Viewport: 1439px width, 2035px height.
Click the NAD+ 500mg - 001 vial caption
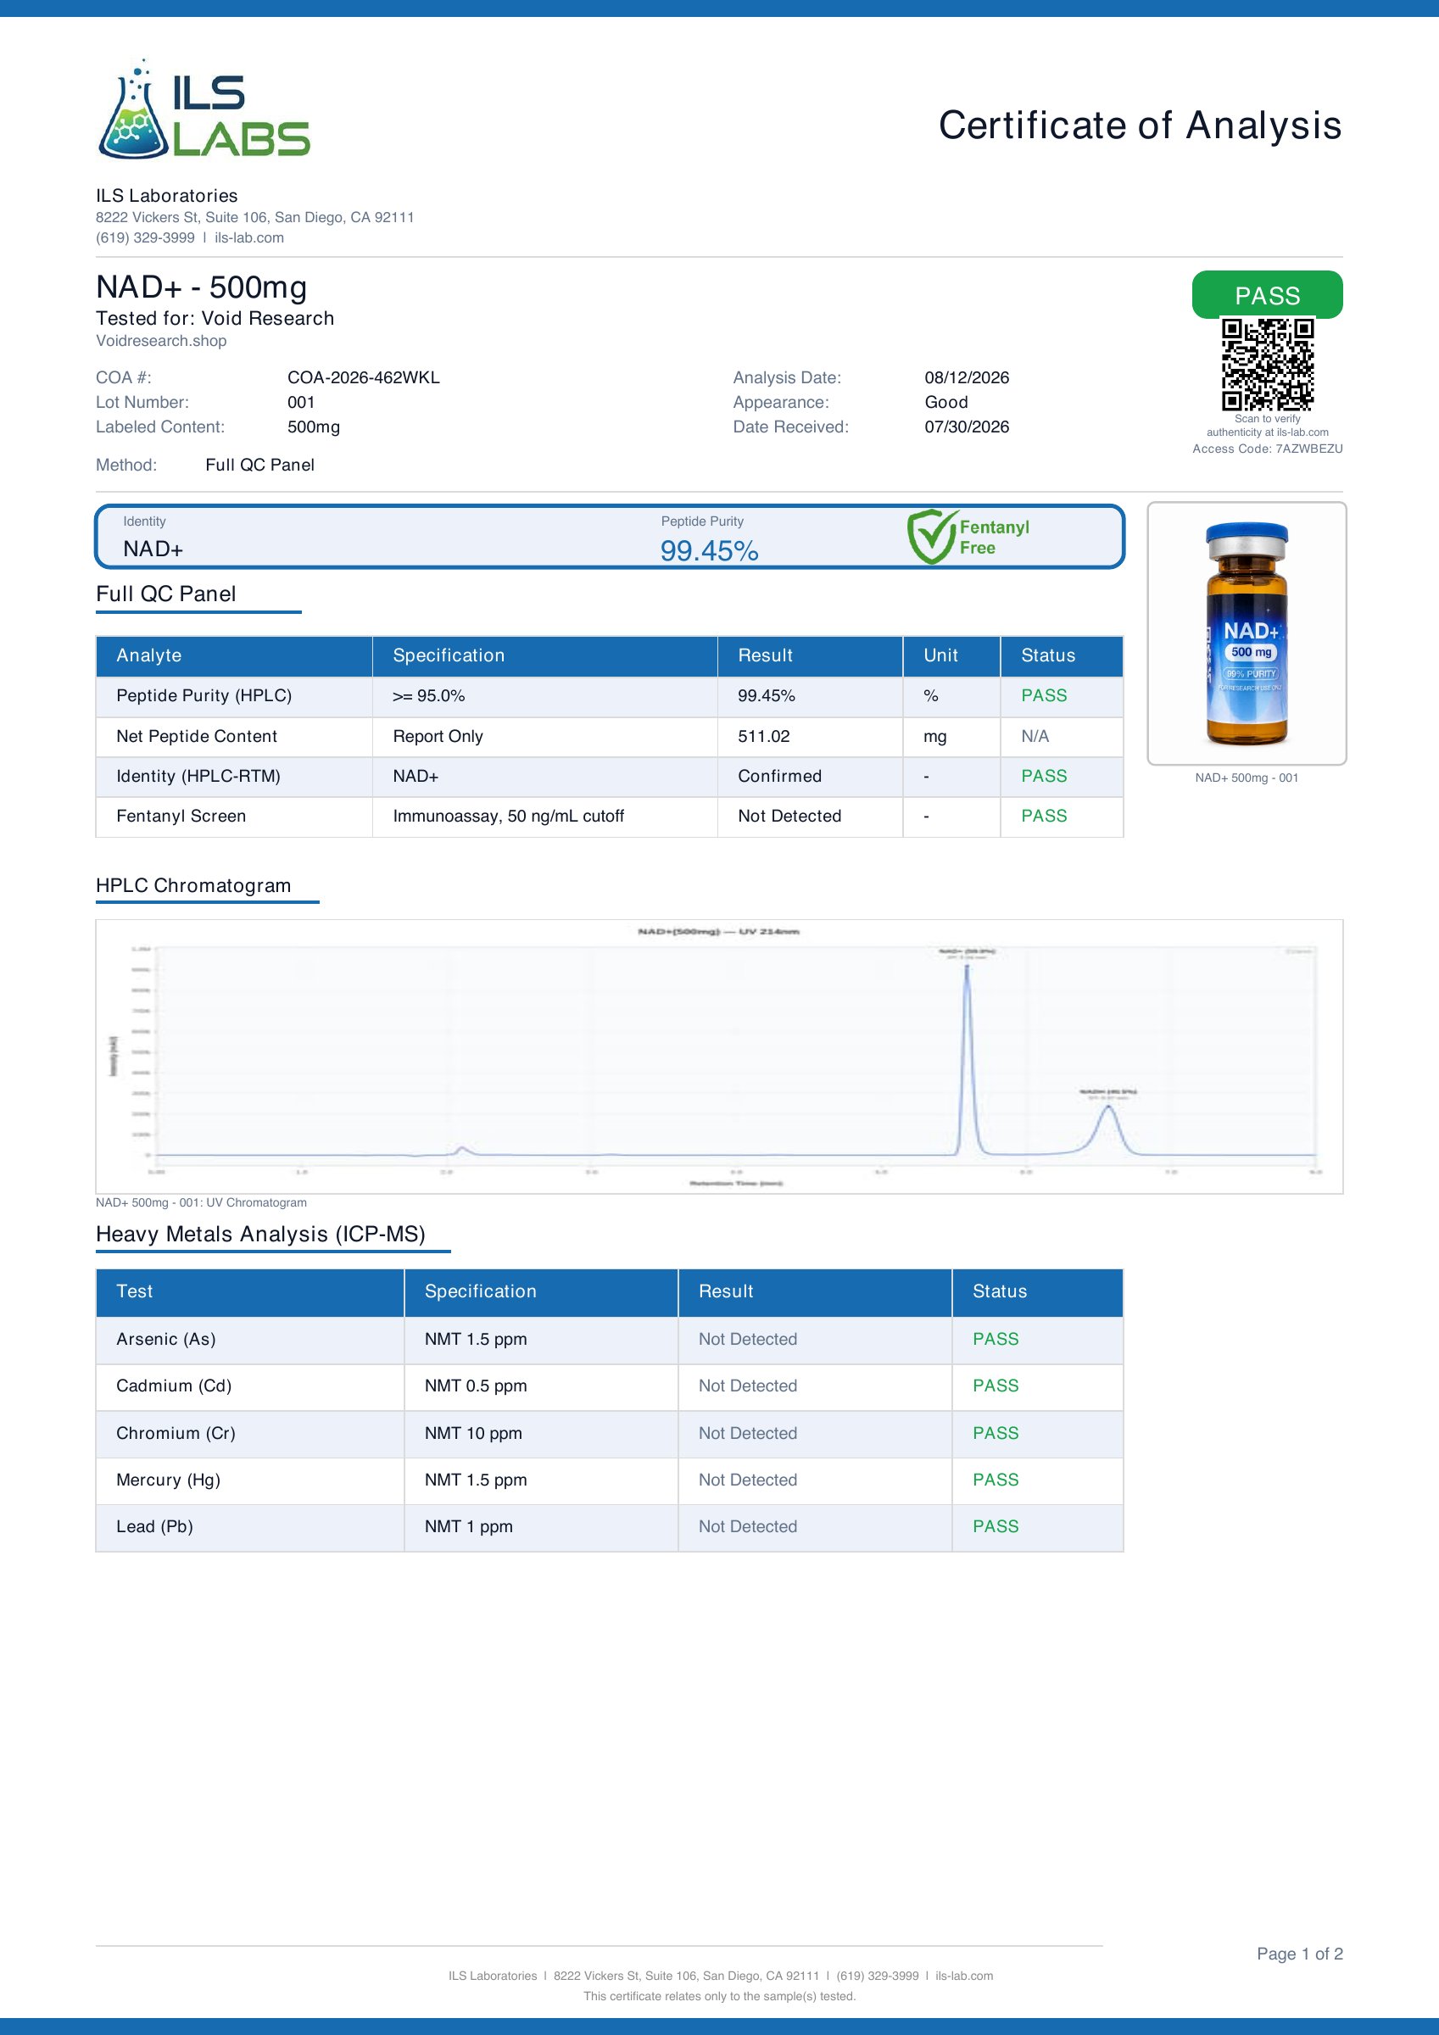[1247, 778]
